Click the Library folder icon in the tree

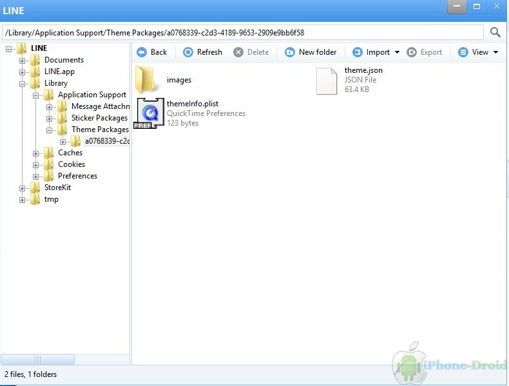pyautogui.click(x=35, y=83)
